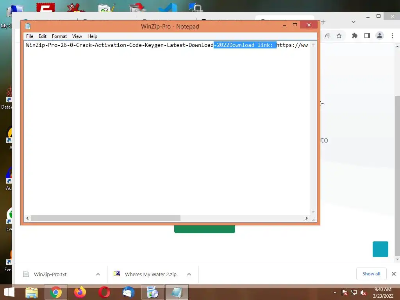Open Chrome three-dot menu

392,36
